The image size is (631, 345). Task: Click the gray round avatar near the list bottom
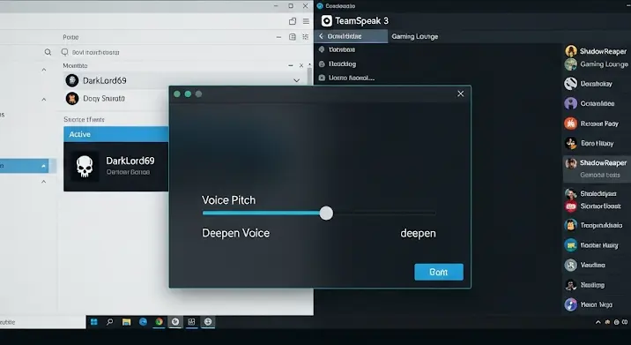(571, 265)
